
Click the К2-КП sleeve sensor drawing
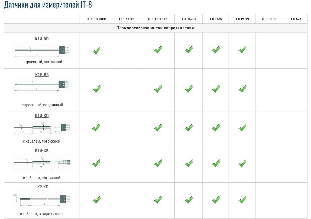tap(42, 200)
